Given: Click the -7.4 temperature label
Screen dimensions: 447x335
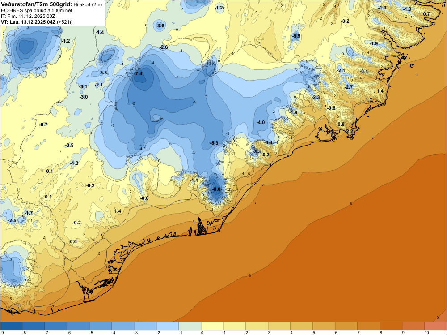Looking at the screenshot, I should point(138,74).
